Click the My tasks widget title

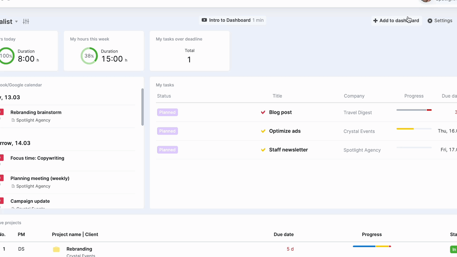[x=165, y=85]
